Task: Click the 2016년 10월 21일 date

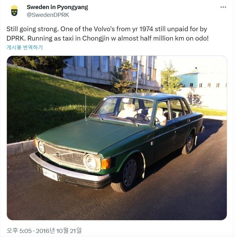Action: (x=59, y=231)
